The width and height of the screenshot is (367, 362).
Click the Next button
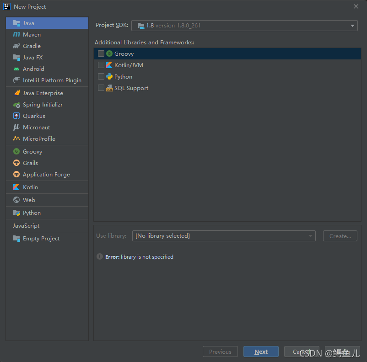coord(261,351)
